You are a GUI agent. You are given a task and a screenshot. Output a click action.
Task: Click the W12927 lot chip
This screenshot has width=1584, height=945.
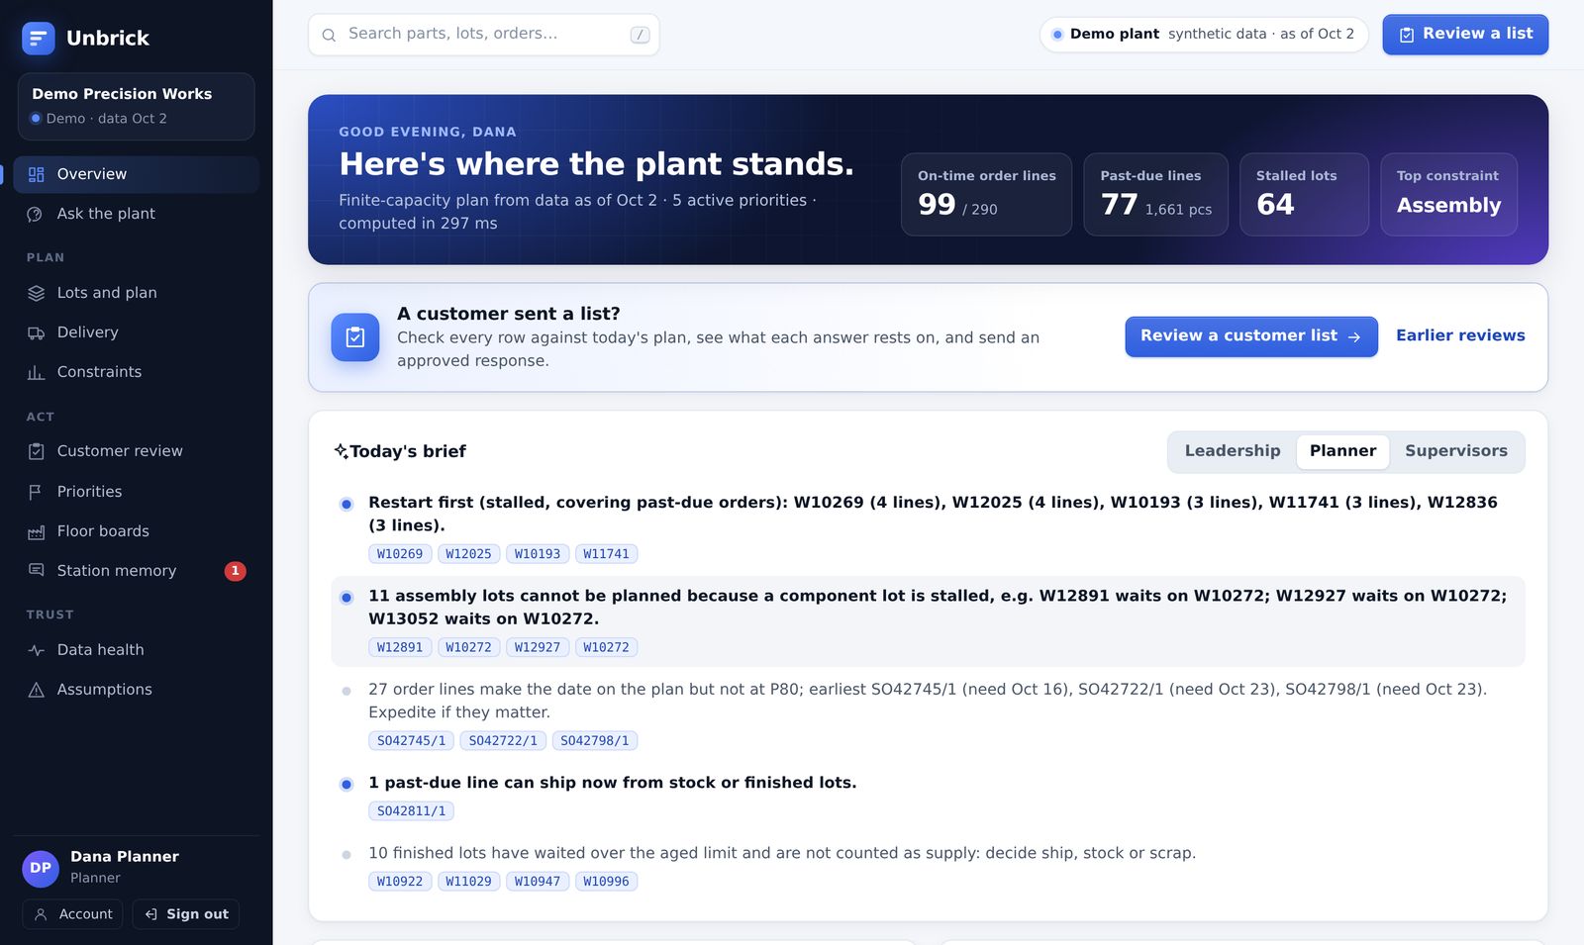pos(538,647)
